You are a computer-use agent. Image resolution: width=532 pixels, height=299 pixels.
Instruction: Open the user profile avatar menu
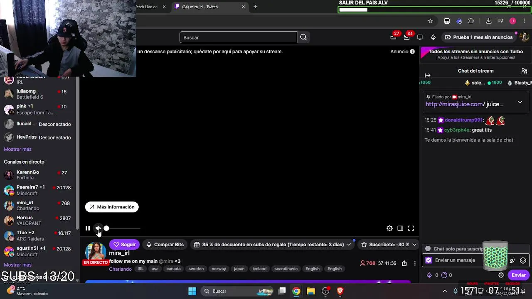pos(525,37)
